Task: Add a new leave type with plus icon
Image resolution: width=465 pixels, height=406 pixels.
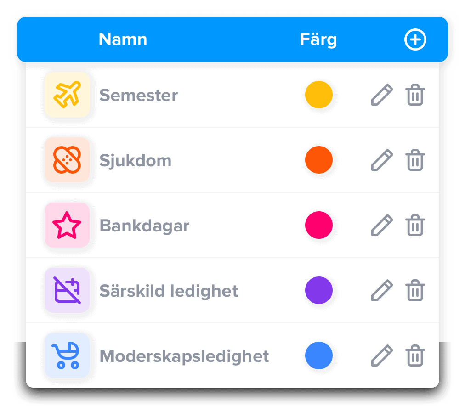Action: click(x=415, y=39)
